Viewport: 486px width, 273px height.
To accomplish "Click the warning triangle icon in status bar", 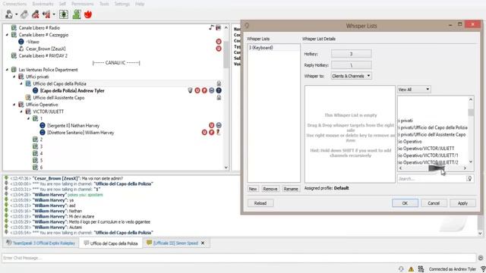I will tap(411, 269).
